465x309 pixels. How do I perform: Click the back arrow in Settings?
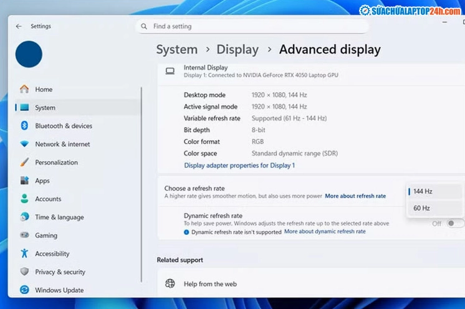pyautogui.click(x=19, y=26)
